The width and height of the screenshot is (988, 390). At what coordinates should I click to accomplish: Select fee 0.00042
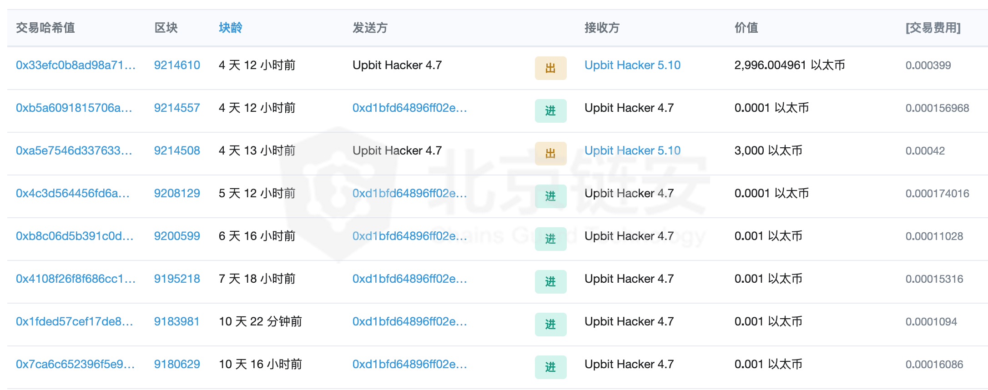(925, 150)
